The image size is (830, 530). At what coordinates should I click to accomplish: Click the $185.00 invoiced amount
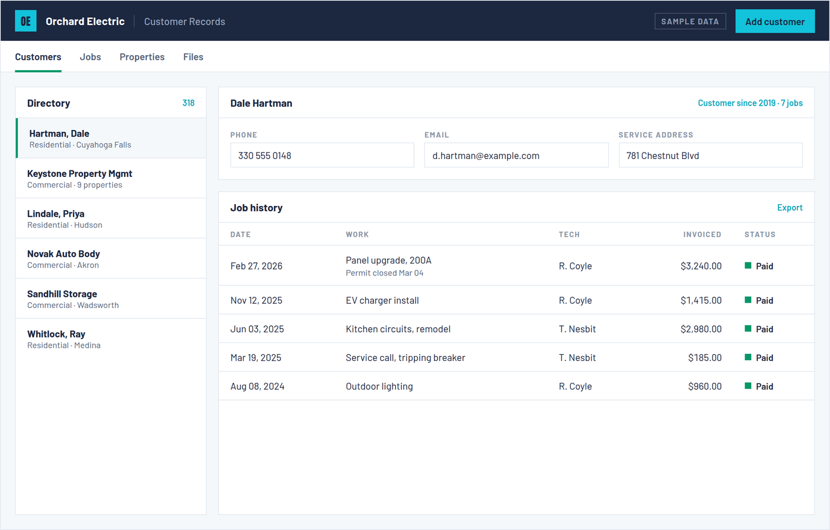[705, 357]
